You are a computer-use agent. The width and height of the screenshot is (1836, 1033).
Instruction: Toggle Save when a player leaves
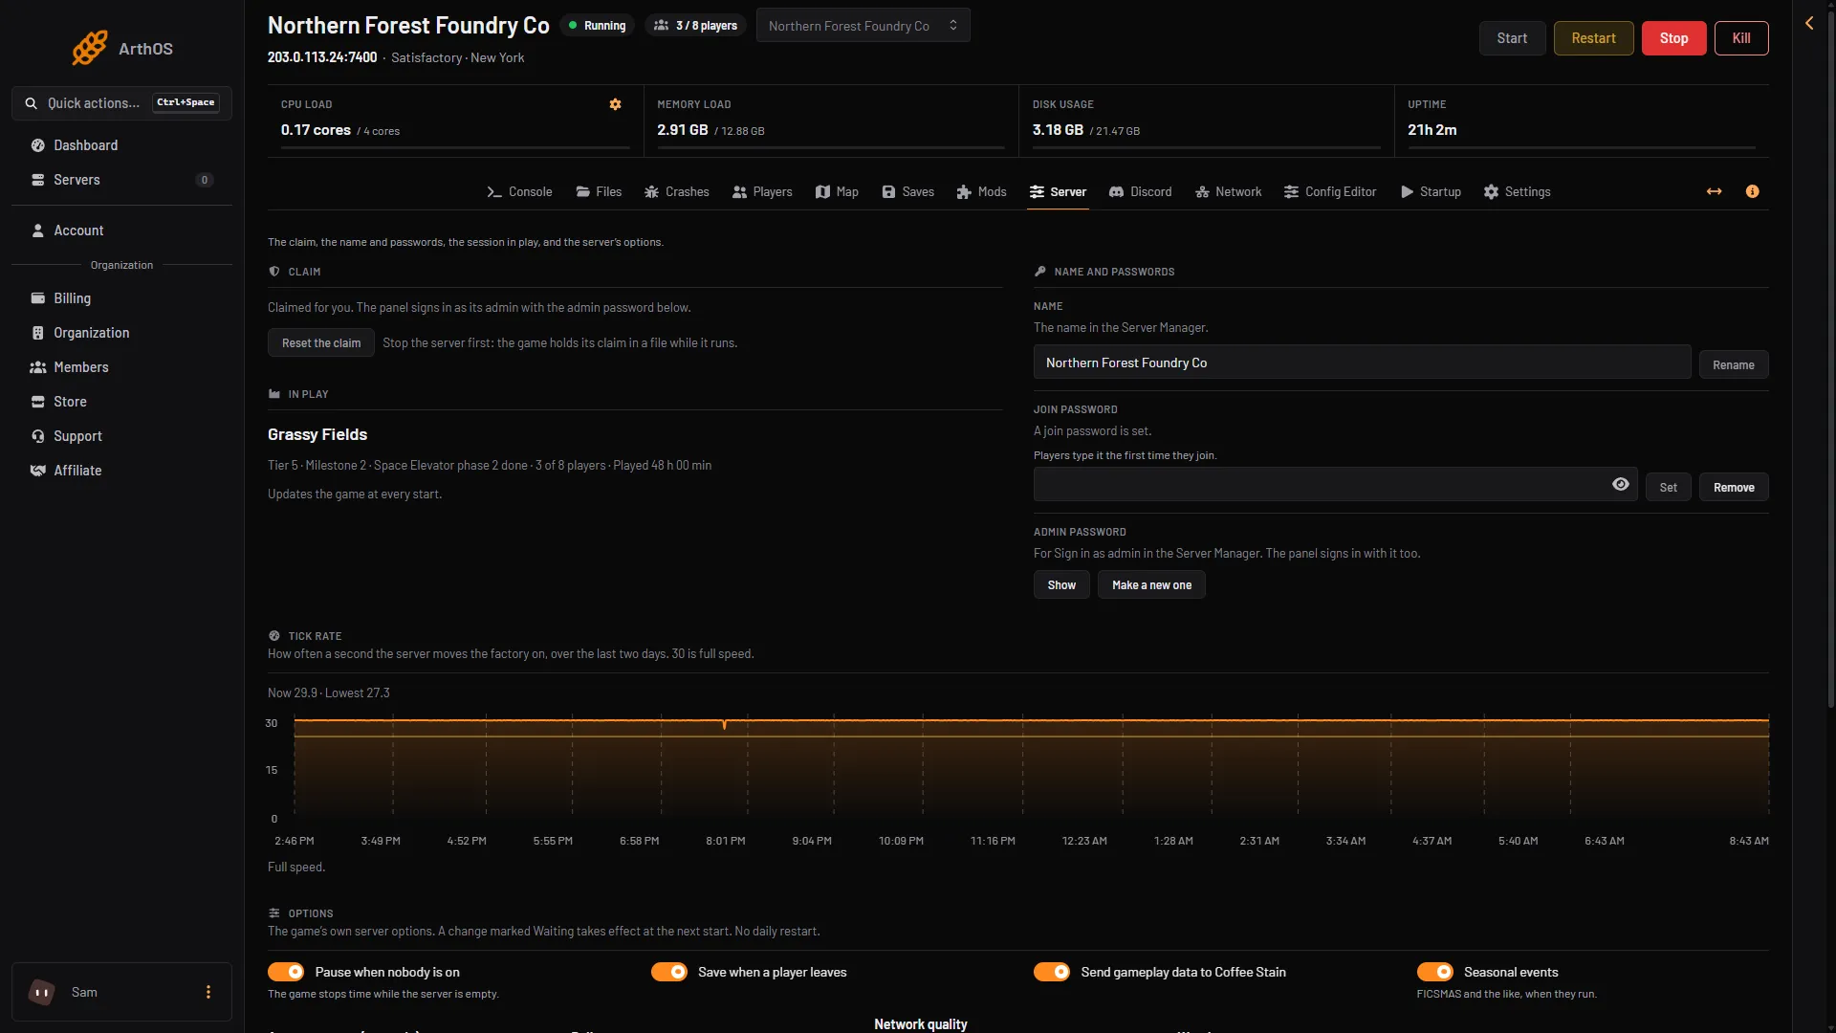pyautogui.click(x=669, y=972)
